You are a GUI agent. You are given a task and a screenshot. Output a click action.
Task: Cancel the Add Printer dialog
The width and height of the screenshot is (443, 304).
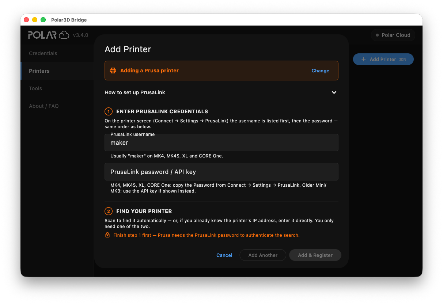224,255
